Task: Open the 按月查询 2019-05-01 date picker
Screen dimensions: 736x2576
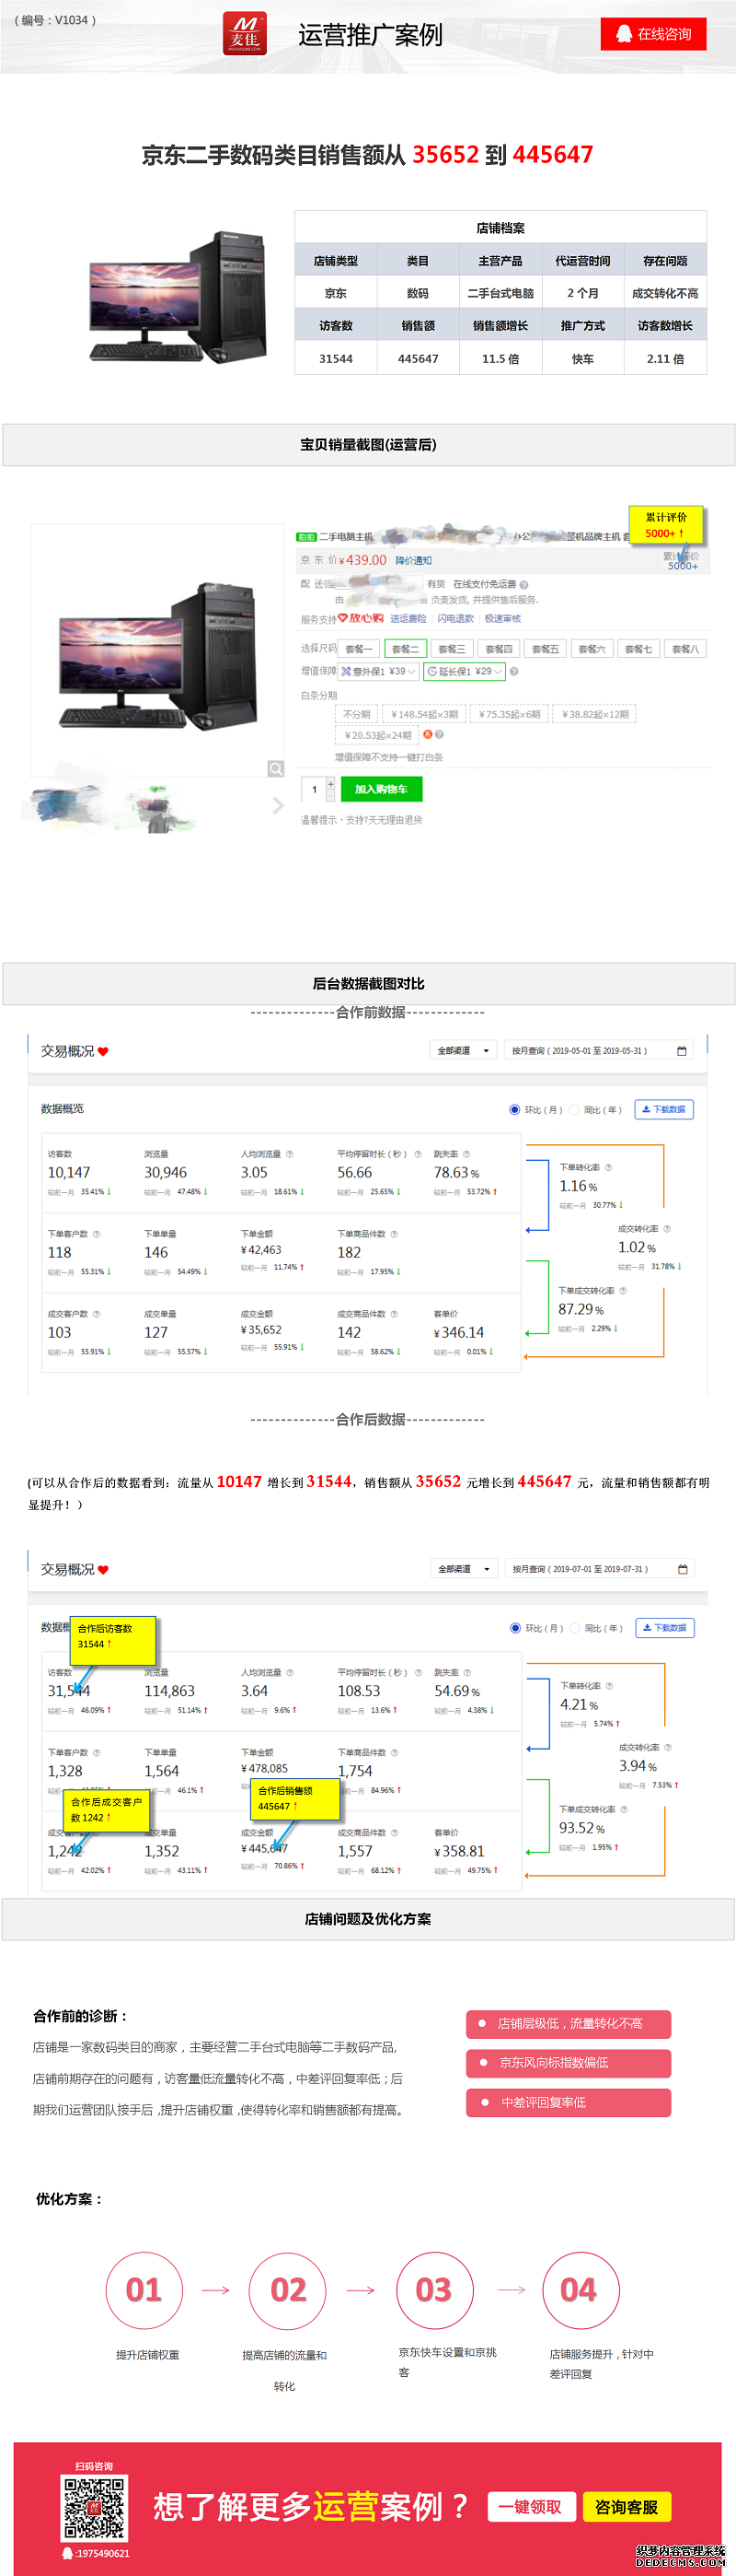Action: (599, 1050)
